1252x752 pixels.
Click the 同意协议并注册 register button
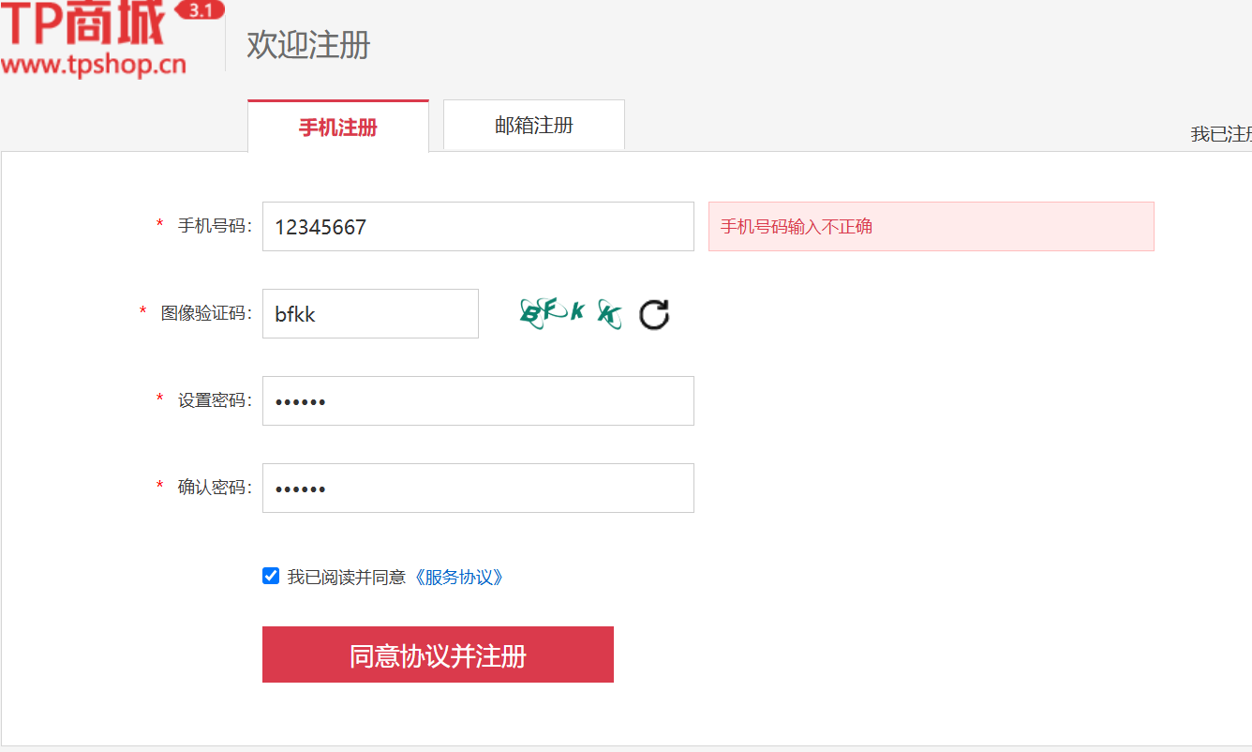[438, 654]
